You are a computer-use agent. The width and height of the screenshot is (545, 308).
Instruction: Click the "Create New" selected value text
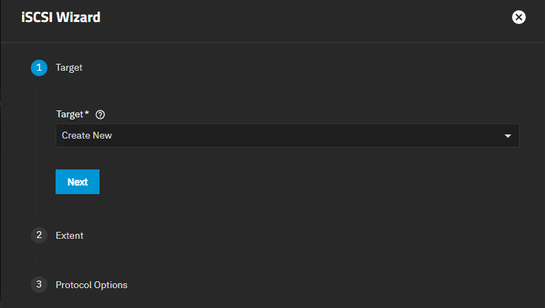[87, 136]
